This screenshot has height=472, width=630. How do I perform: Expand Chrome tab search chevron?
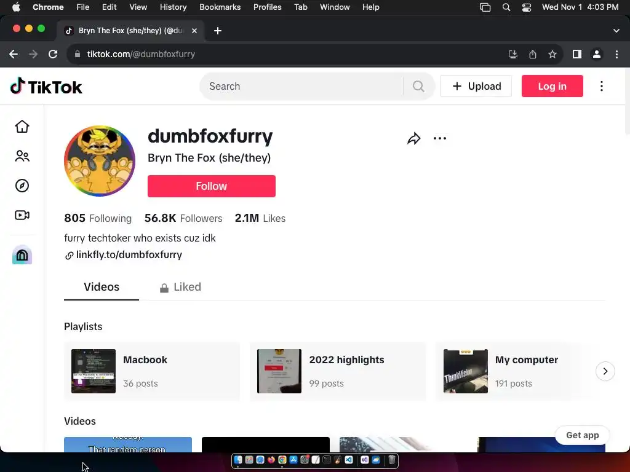[616, 31]
